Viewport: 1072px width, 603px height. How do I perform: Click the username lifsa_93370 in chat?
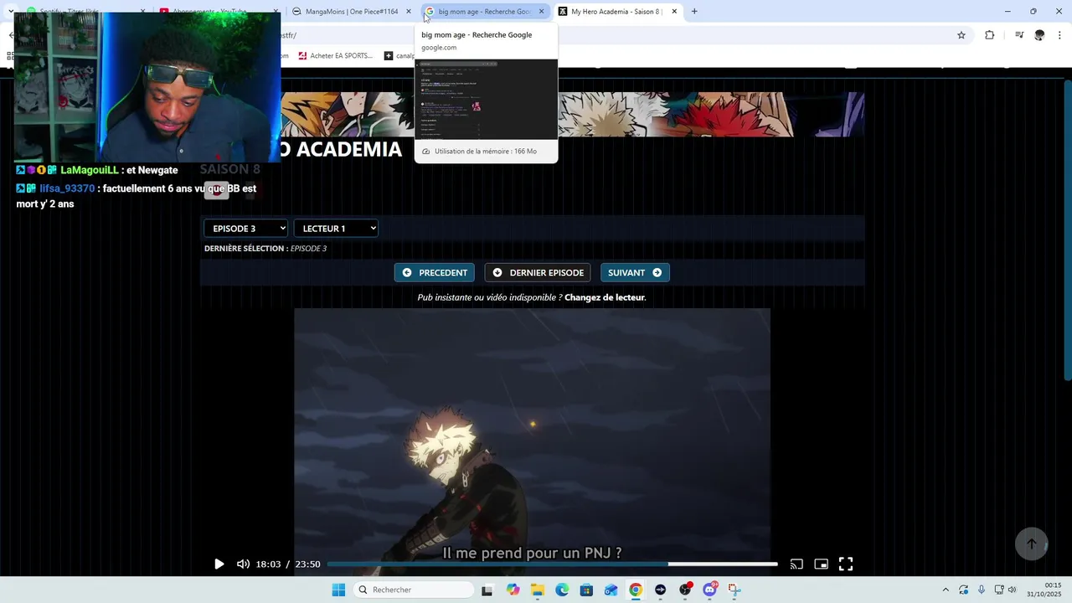[x=67, y=189]
